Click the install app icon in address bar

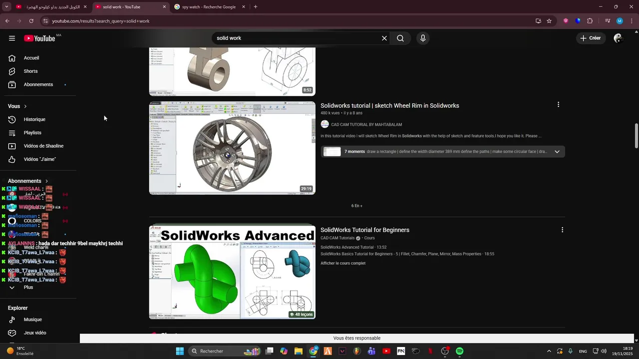538,21
